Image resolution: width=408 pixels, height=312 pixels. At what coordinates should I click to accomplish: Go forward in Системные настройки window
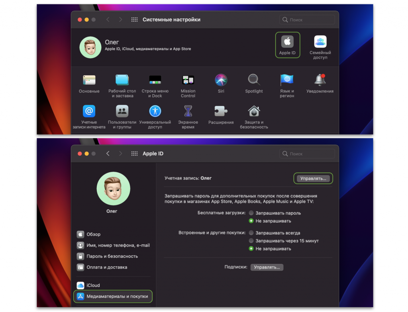(x=120, y=19)
